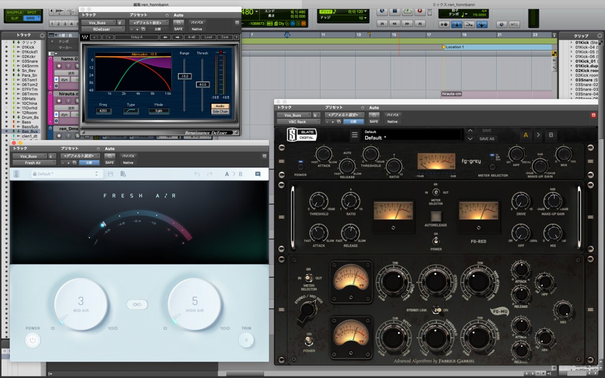Click the RDeEsser previous preset arrow
Screen dimensions: 605x378
[x=166, y=37]
